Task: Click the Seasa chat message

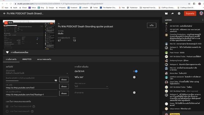Action: [x=185, y=104]
